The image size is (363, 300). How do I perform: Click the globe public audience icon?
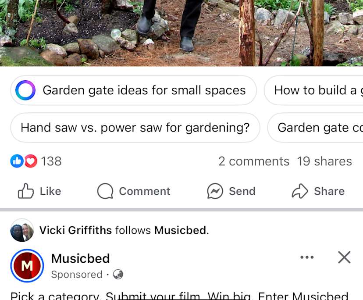tap(118, 275)
